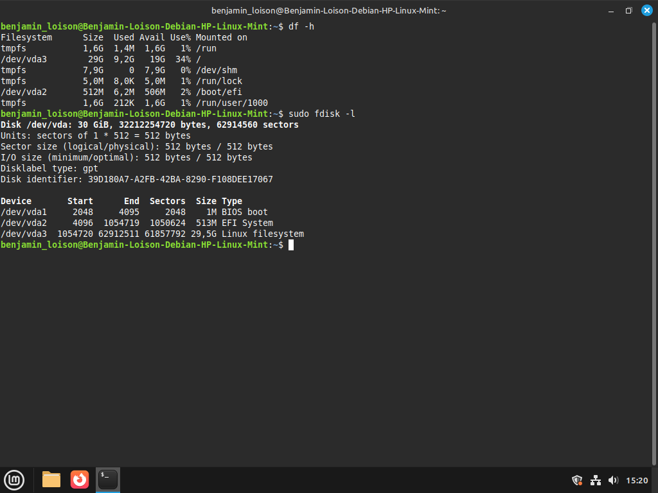Click the wired network tray icon
The width and height of the screenshot is (658, 493).
click(595, 480)
